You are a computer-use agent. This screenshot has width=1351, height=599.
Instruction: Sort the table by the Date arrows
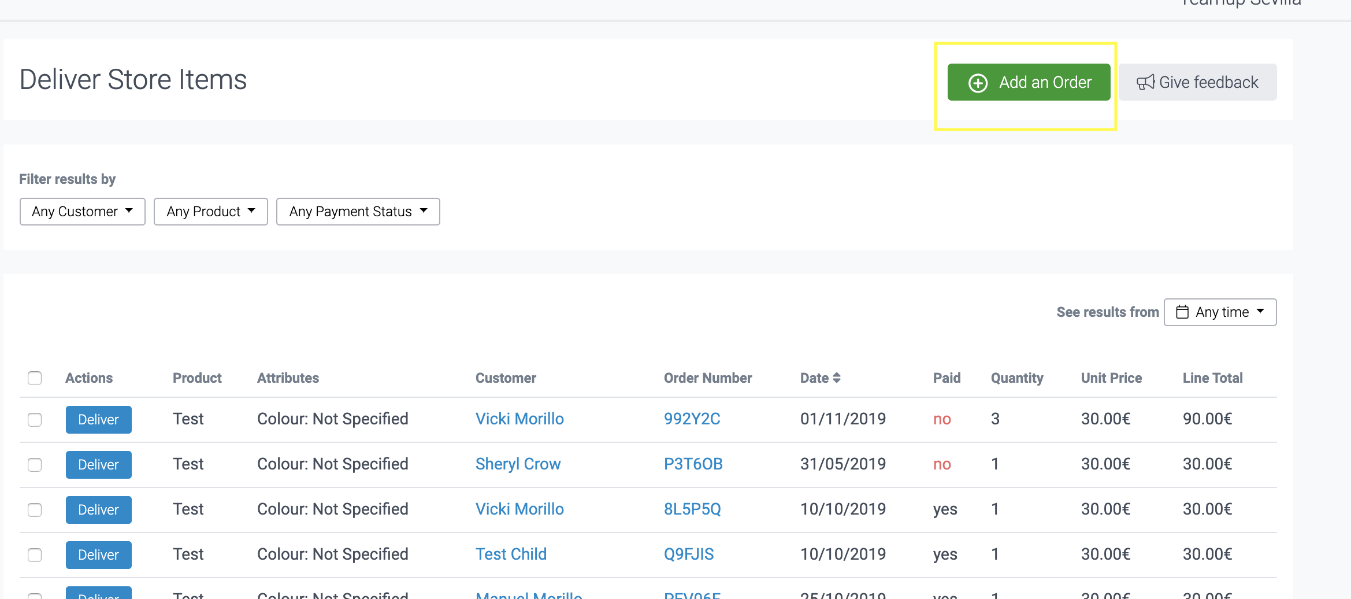pos(836,378)
